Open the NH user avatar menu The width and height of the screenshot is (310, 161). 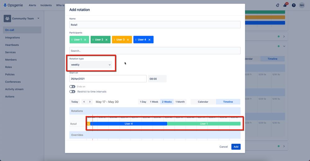[302, 5]
